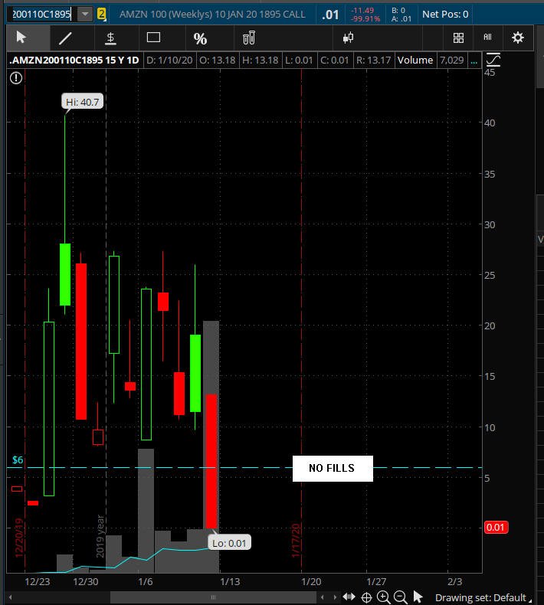Select the trendline drawing tool
This screenshot has height=605, width=544.
[x=65, y=38]
